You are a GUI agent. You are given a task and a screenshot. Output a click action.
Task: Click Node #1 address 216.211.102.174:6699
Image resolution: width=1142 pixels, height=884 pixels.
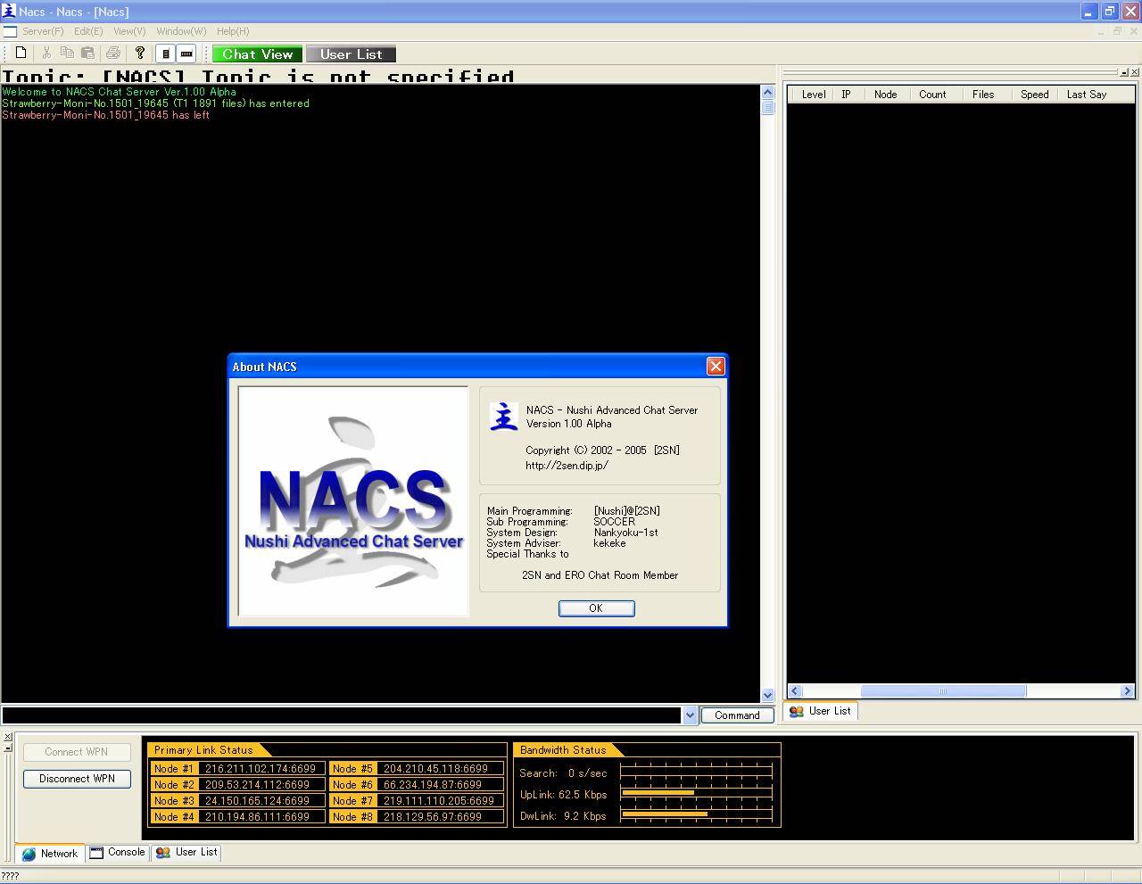[261, 769]
